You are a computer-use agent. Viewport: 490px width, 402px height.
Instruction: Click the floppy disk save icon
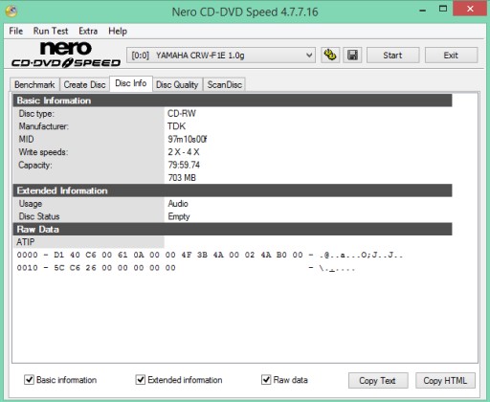[352, 56]
